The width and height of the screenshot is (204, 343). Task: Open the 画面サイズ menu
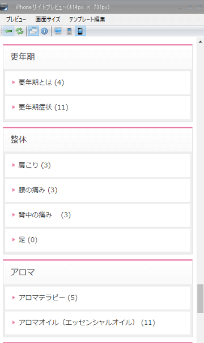click(48, 19)
